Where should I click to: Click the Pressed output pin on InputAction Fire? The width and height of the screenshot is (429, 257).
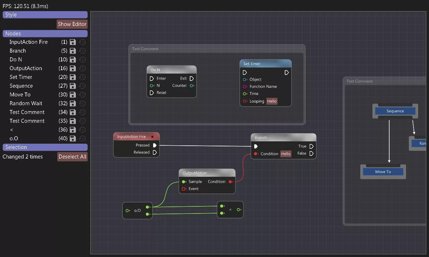coord(155,145)
